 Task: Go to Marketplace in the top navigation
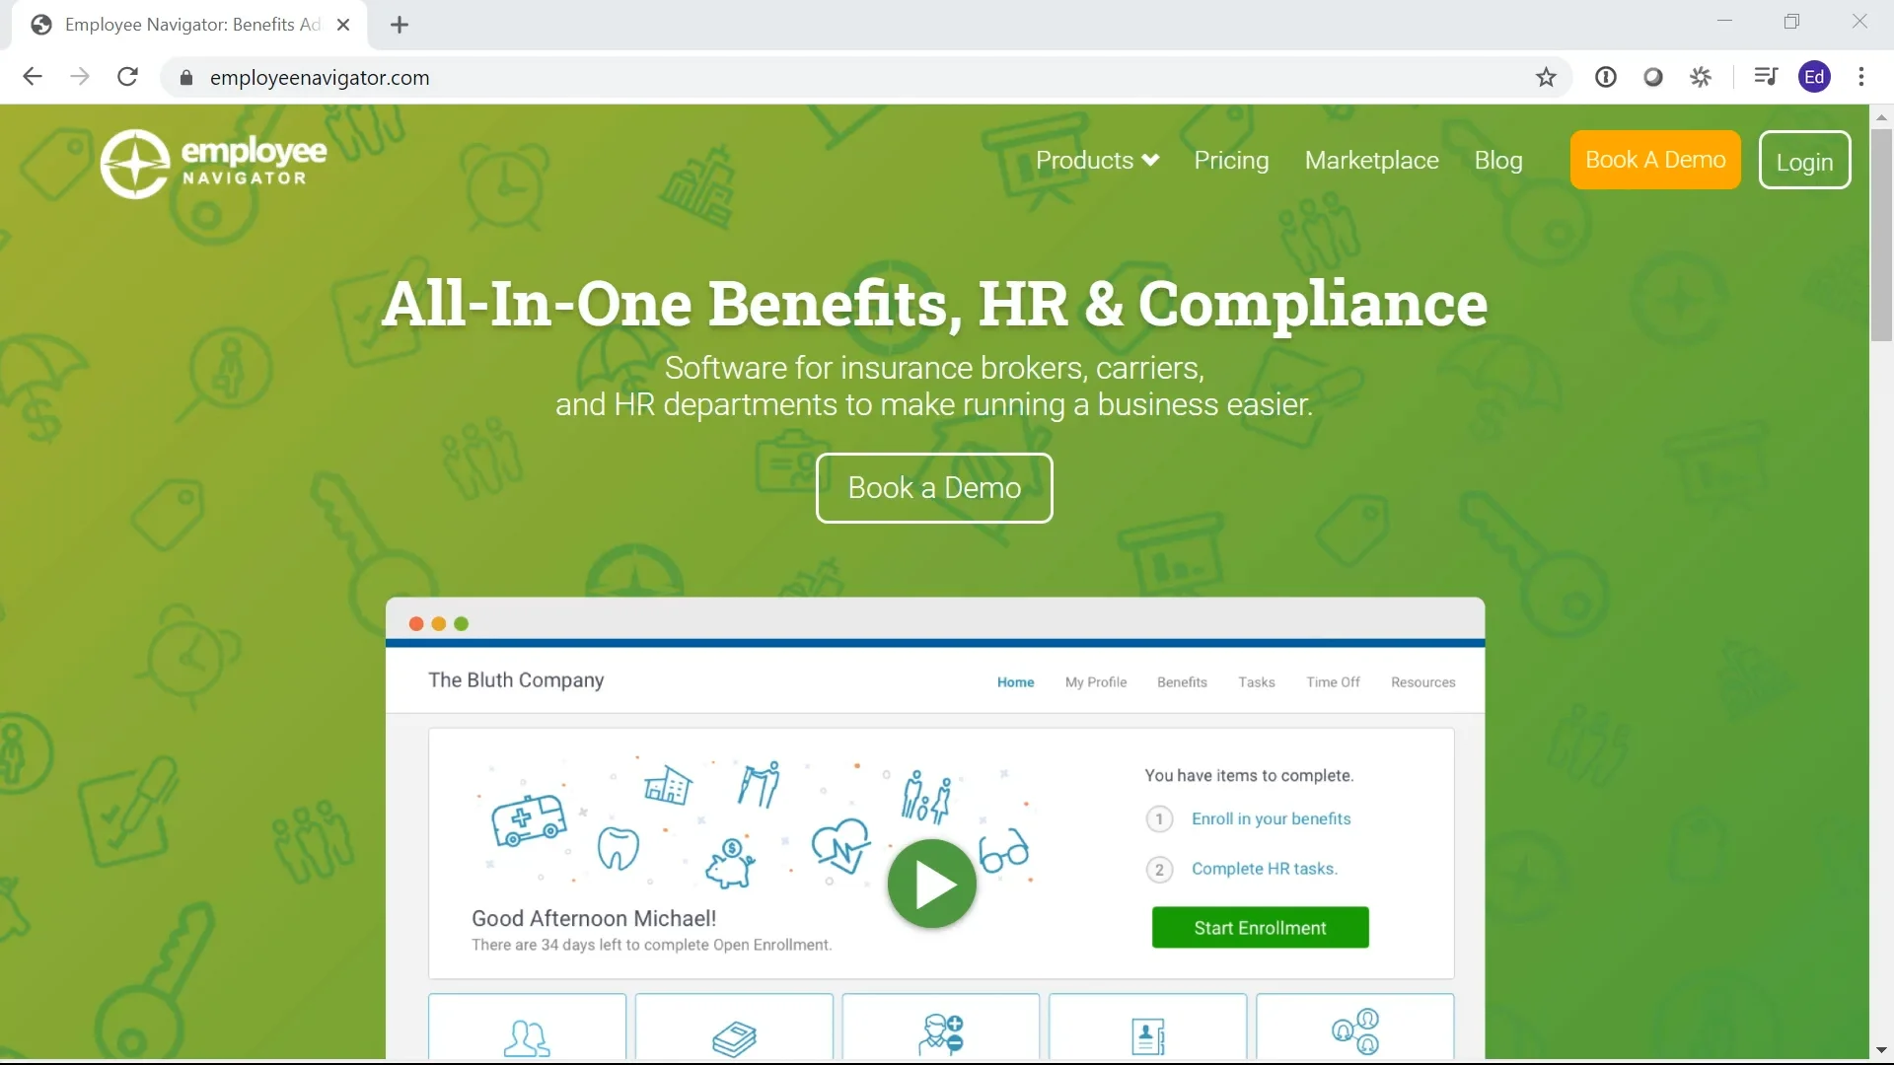(x=1371, y=160)
